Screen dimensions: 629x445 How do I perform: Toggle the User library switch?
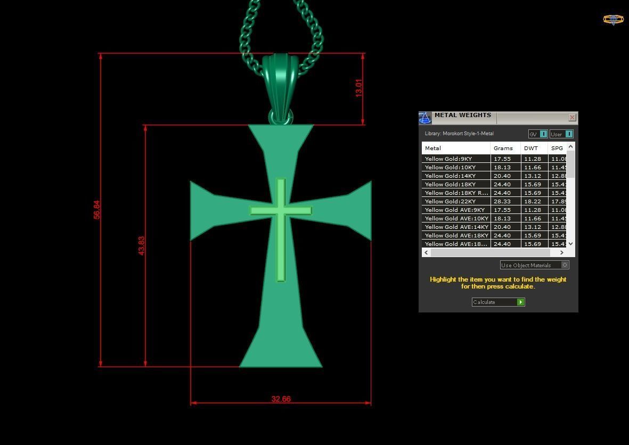(561, 134)
